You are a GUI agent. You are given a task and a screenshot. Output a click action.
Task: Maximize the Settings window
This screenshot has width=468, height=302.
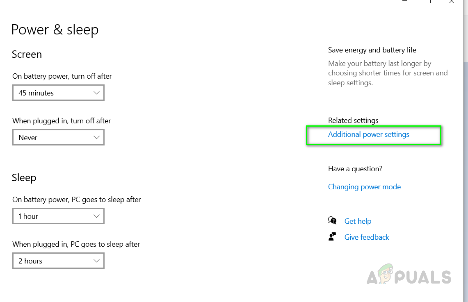coord(428,2)
